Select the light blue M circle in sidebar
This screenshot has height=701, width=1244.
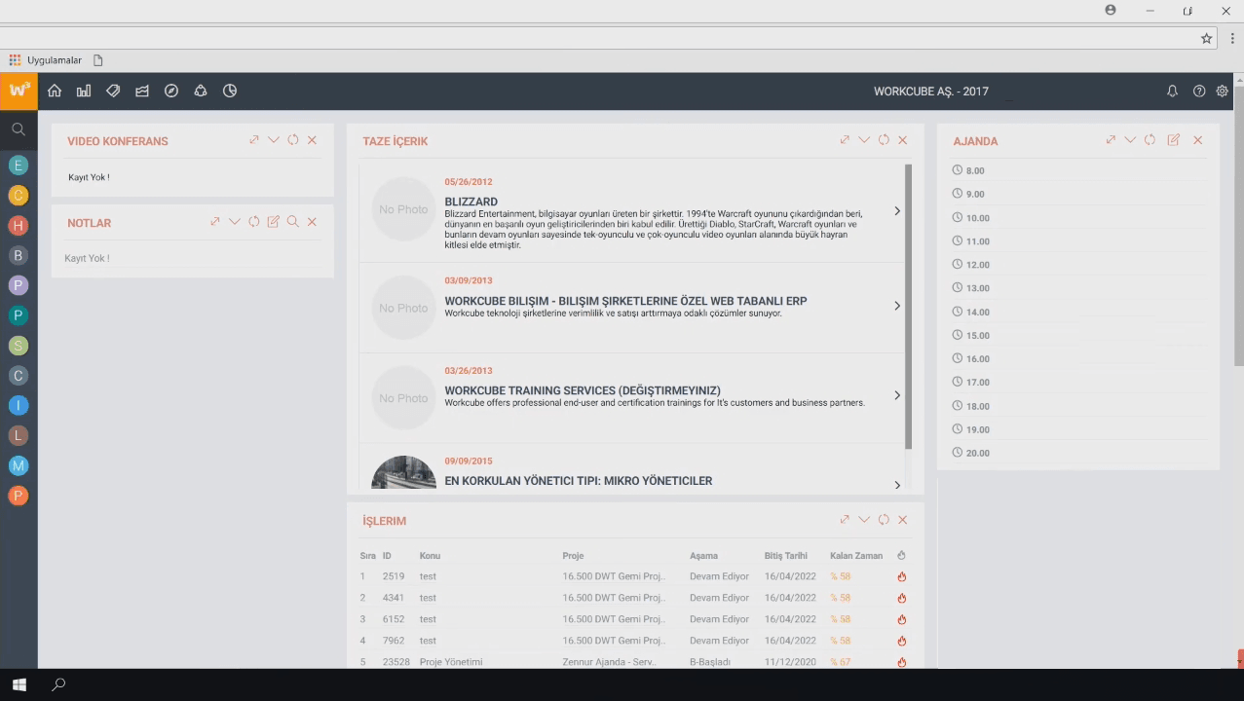18,465
